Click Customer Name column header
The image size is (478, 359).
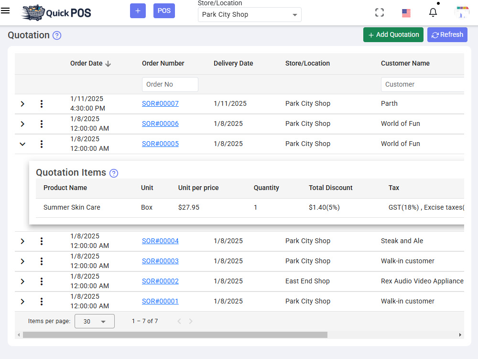click(x=405, y=63)
